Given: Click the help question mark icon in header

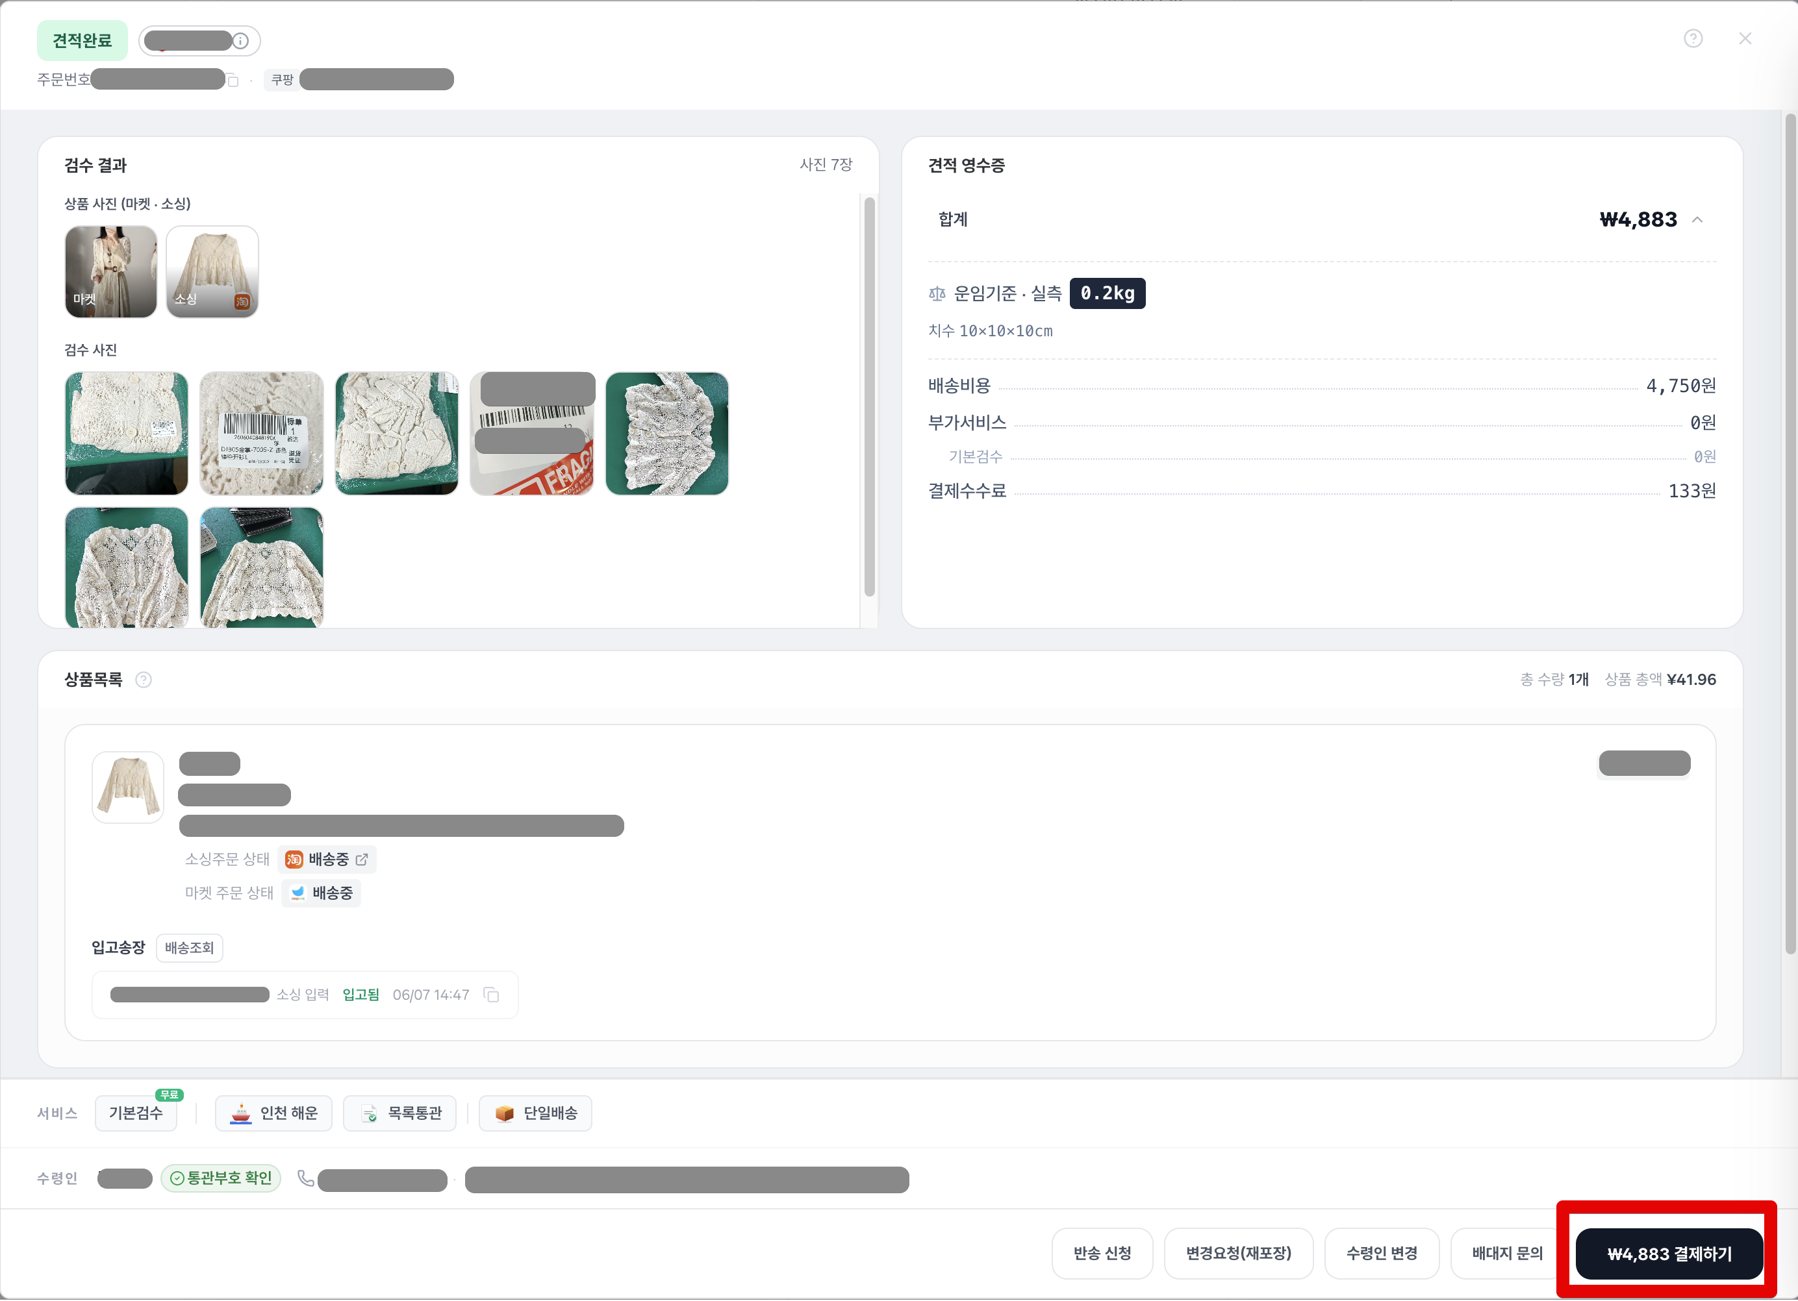Looking at the screenshot, I should click(x=1693, y=38).
